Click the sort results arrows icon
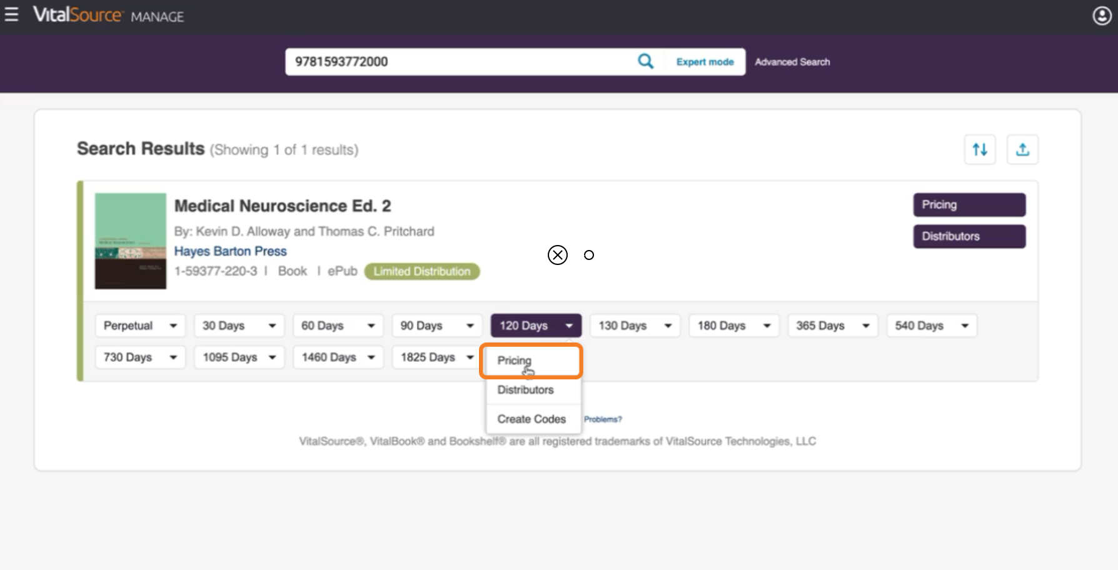 point(980,149)
